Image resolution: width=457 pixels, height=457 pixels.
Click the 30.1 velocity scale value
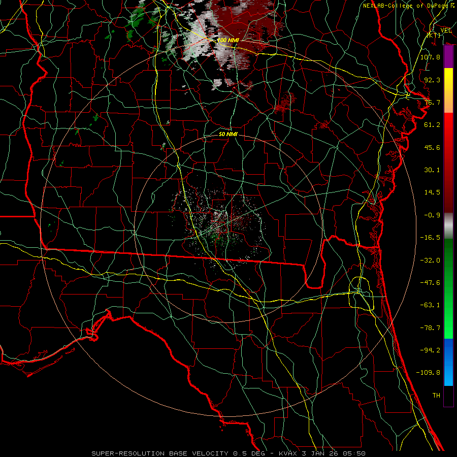coord(432,170)
